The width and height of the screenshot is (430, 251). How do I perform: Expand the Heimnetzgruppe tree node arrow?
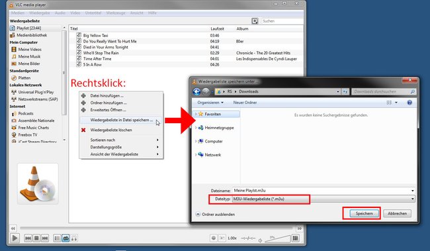tap(196, 128)
